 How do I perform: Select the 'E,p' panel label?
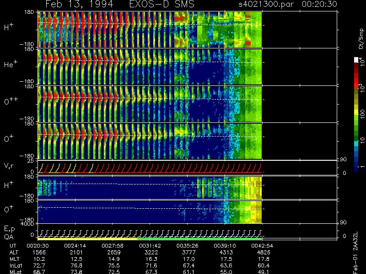click(9, 229)
